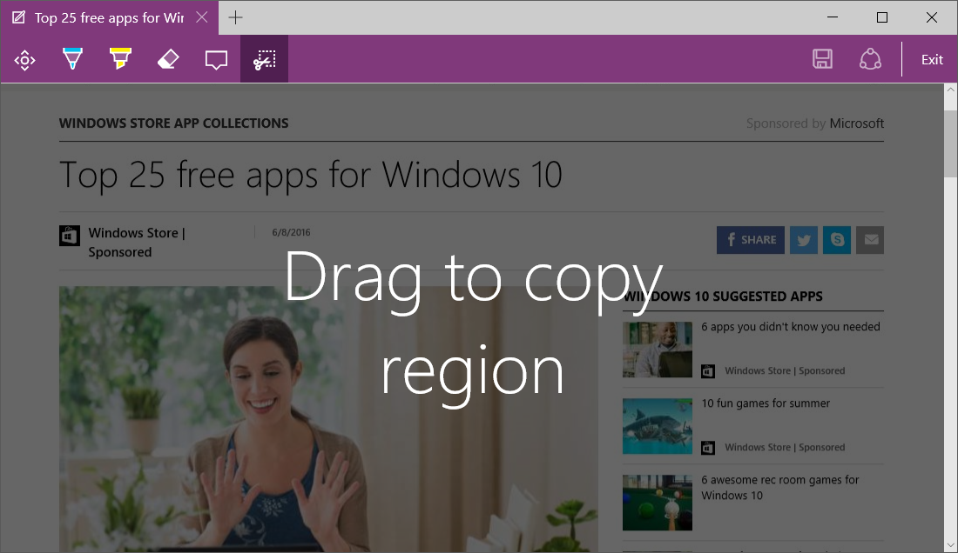The width and height of the screenshot is (958, 553).
Task: Click the vertical scrollbar thumb
Action: click(x=951, y=143)
